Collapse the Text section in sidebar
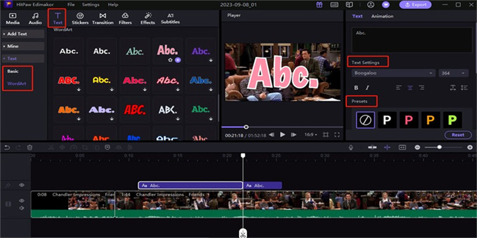477x238 pixels. (x=23, y=58)
